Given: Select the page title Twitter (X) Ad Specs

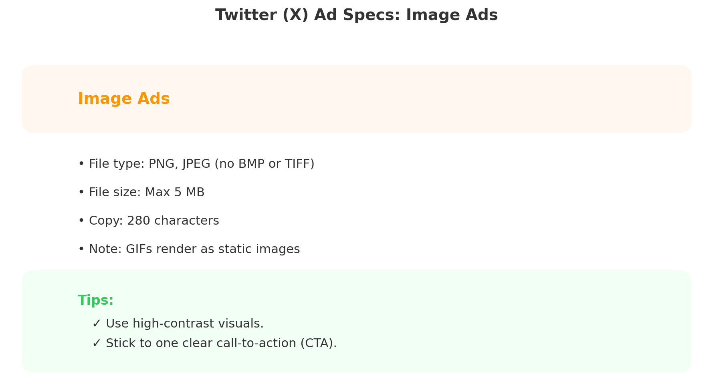Looking at the screenshot, I should click(356, 15).
